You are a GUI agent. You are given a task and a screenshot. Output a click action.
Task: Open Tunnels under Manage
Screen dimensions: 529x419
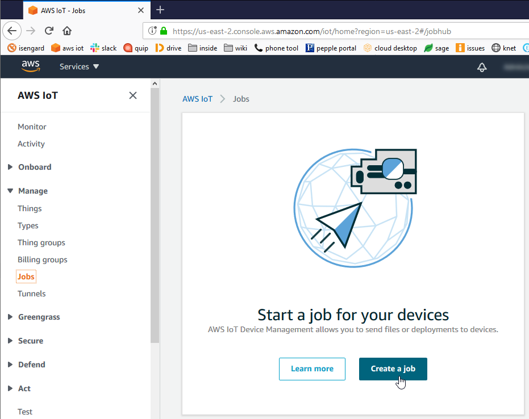pos(32,294)
